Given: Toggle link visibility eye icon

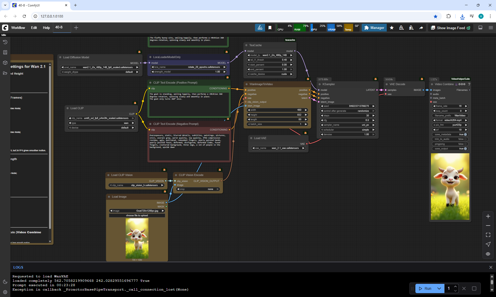Looking at the screenshot, I should tap(488, 254).
